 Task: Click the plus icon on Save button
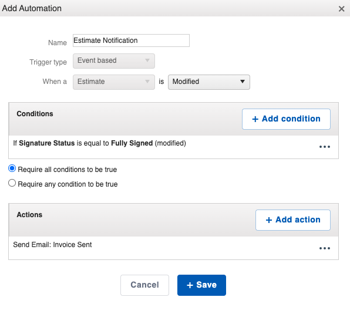[x=190, y=285]
